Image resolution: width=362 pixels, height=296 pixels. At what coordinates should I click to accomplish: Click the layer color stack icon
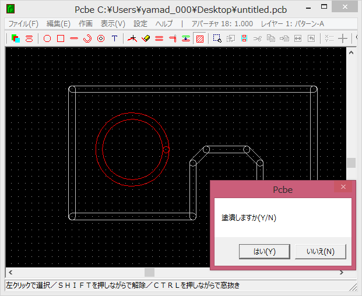(x=16, y=38)
